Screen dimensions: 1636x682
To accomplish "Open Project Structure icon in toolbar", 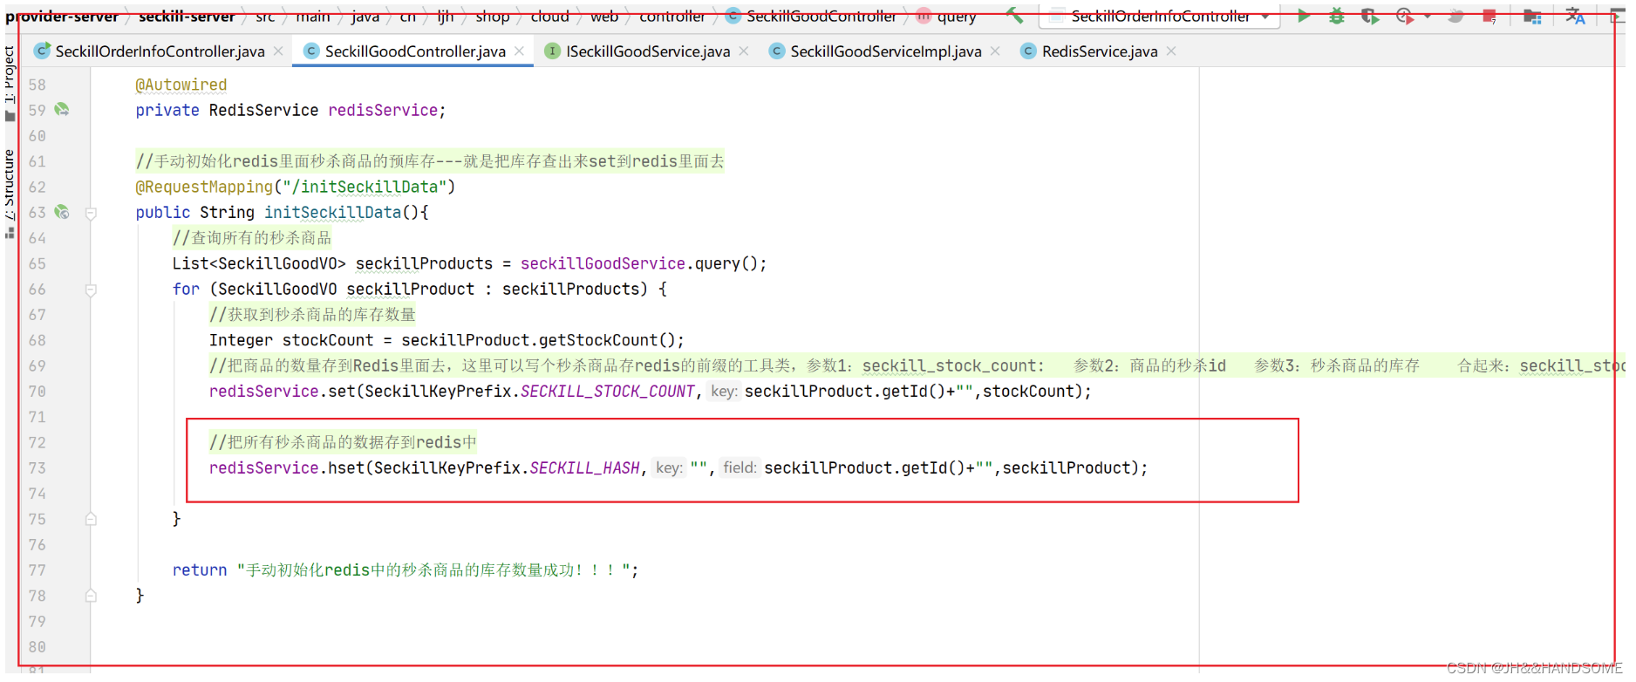I will pyautogui.click(x=1532, y=16).
